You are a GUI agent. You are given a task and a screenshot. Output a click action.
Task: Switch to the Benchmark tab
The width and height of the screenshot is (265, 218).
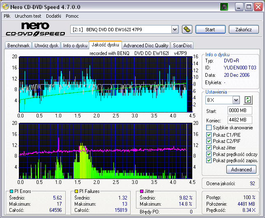pos(18,46)
